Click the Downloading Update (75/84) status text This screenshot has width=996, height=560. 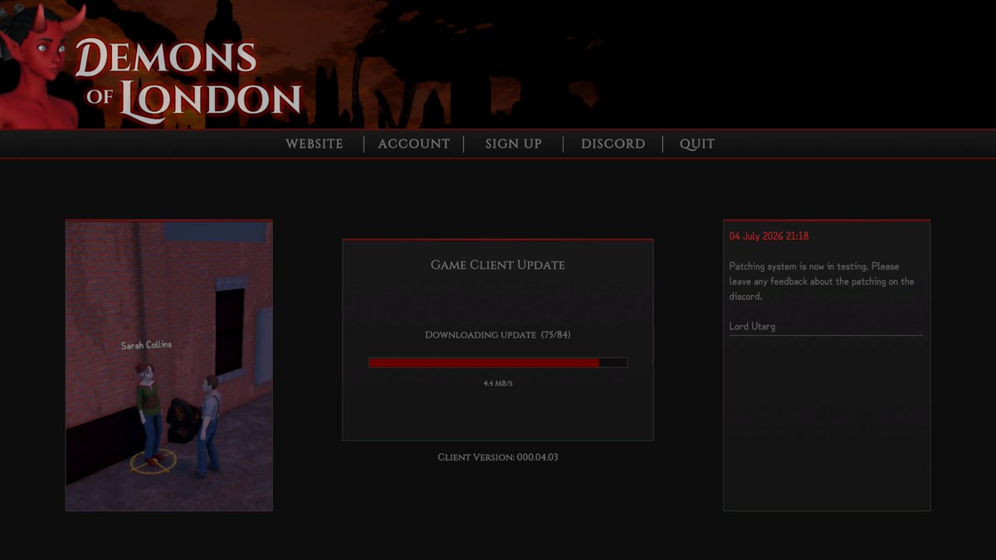(497, 335)
